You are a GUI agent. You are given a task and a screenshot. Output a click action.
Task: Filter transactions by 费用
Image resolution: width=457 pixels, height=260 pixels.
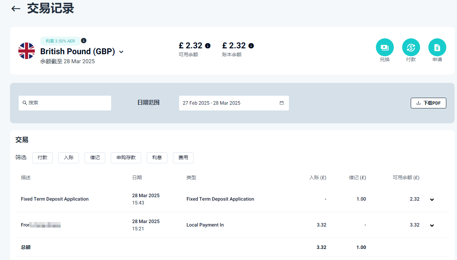point(183,157)
